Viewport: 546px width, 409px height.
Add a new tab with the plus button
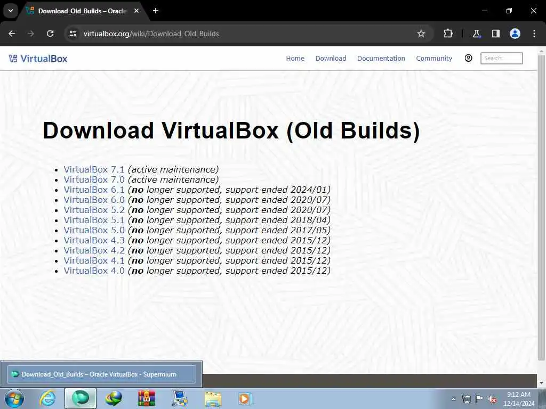[156, 11]
